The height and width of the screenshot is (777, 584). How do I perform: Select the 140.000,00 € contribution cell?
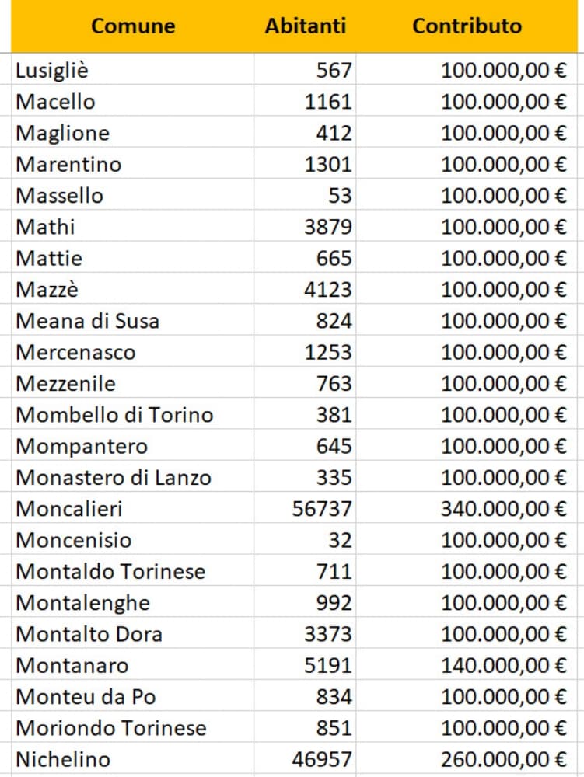pos(503,665)
